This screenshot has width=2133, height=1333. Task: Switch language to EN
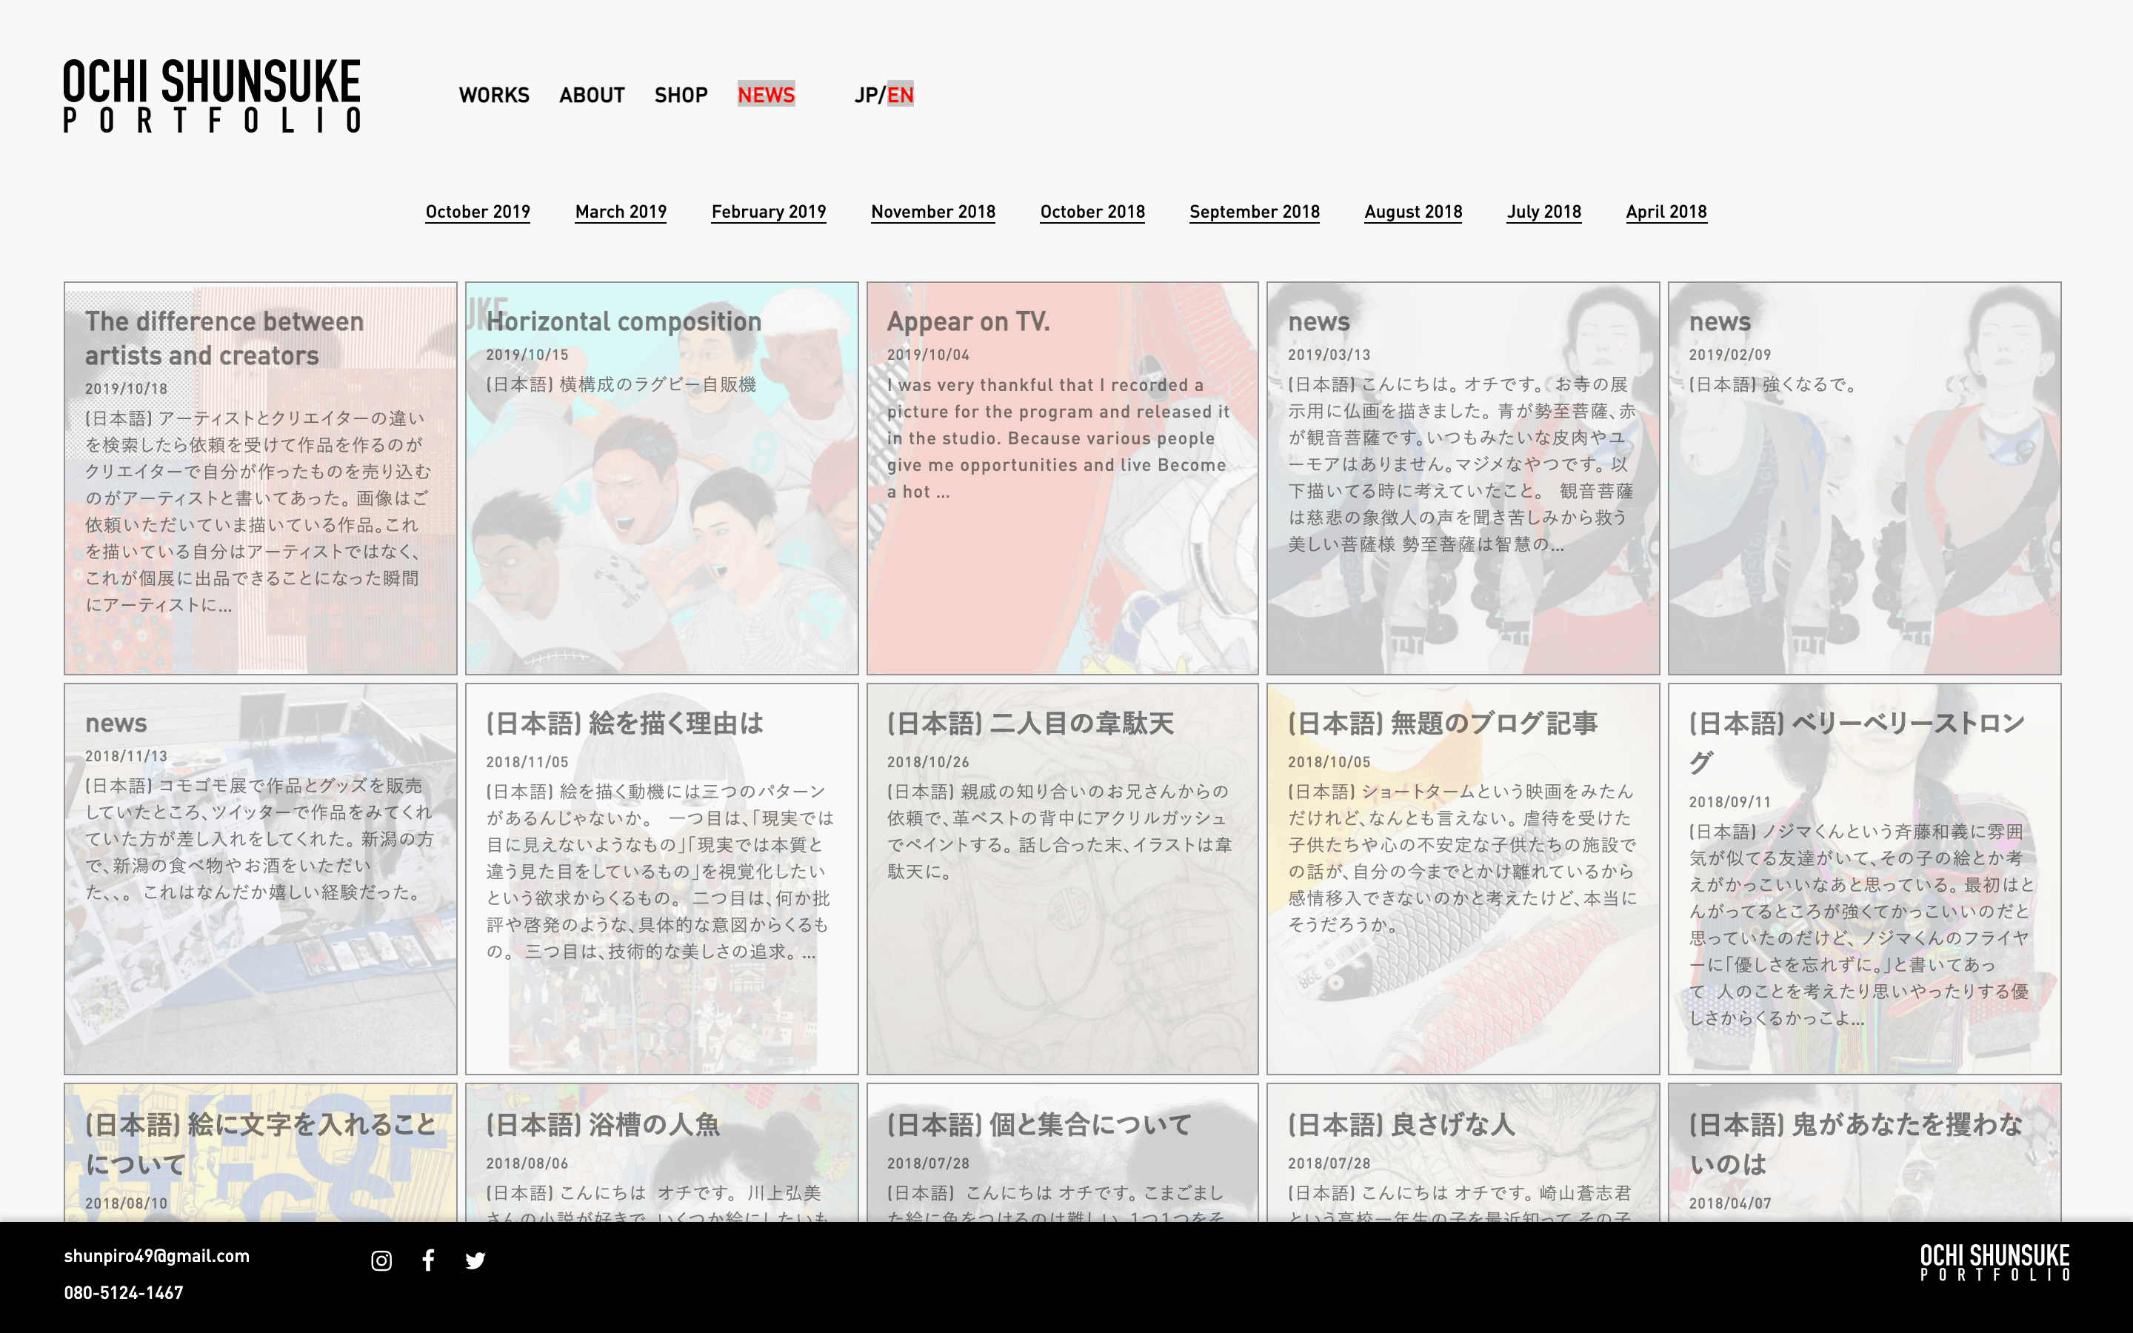pos(900,96)
